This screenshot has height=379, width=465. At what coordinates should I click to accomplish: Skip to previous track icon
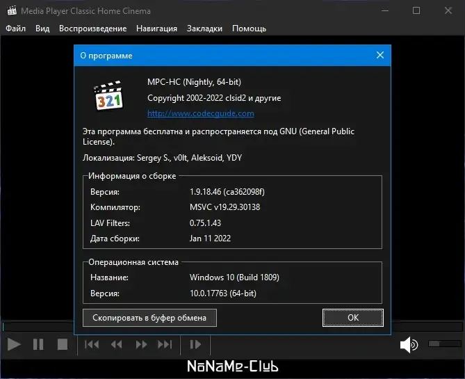pos(92,344)
